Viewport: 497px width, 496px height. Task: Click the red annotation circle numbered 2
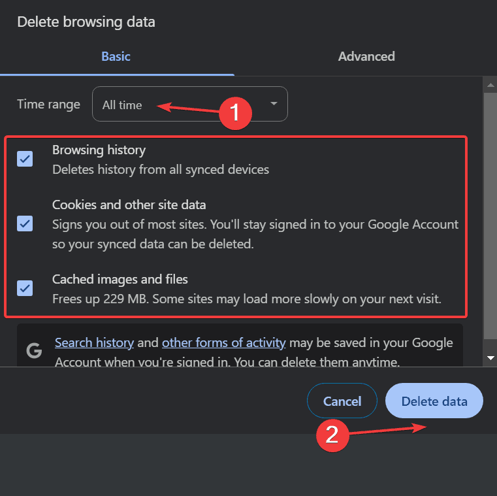(332, 435)
